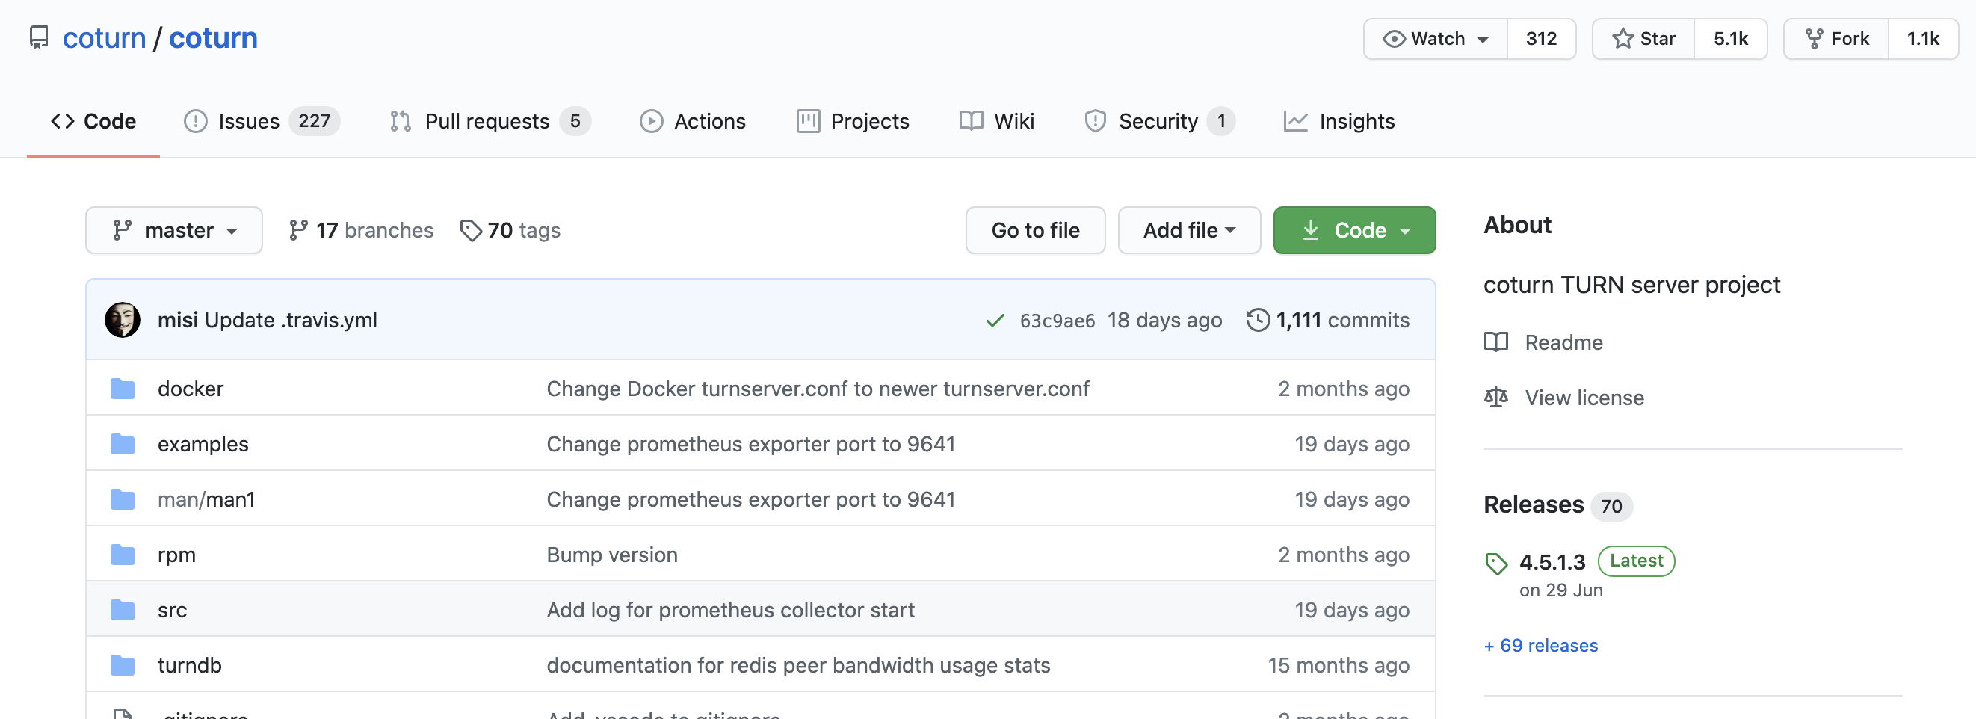
Task: Open the commits history clock icon
Action: pos(1257,320)
